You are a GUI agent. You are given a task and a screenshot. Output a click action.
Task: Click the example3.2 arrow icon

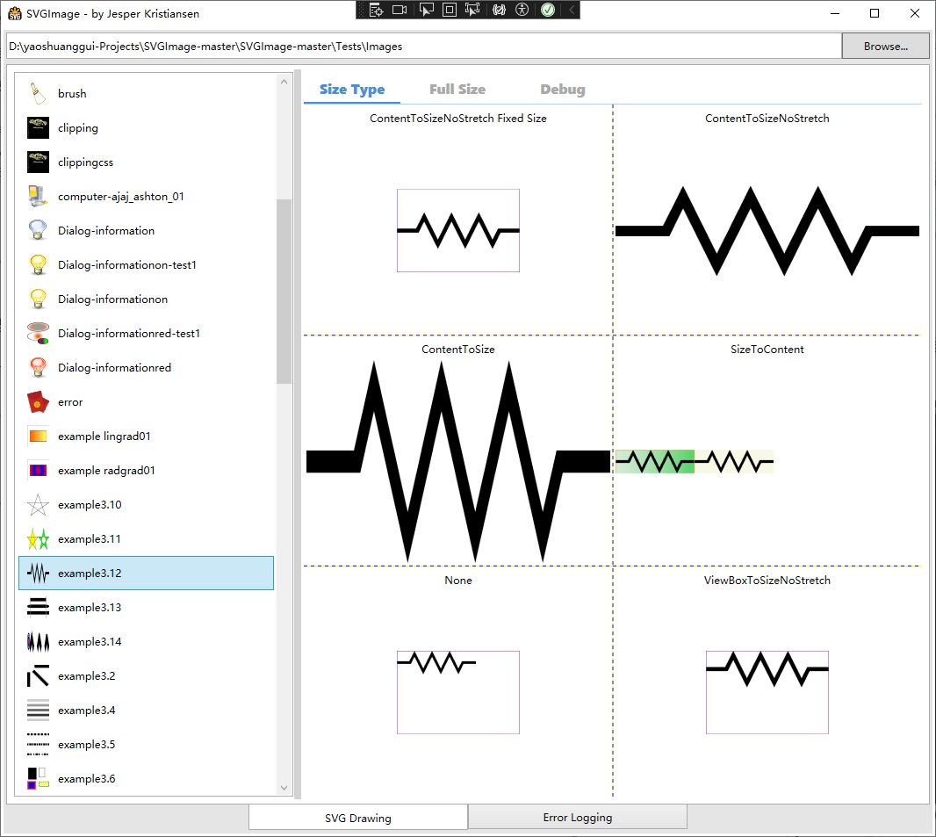click(x=38, y=675)
